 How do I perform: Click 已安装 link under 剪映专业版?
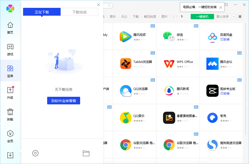(225, 93)
